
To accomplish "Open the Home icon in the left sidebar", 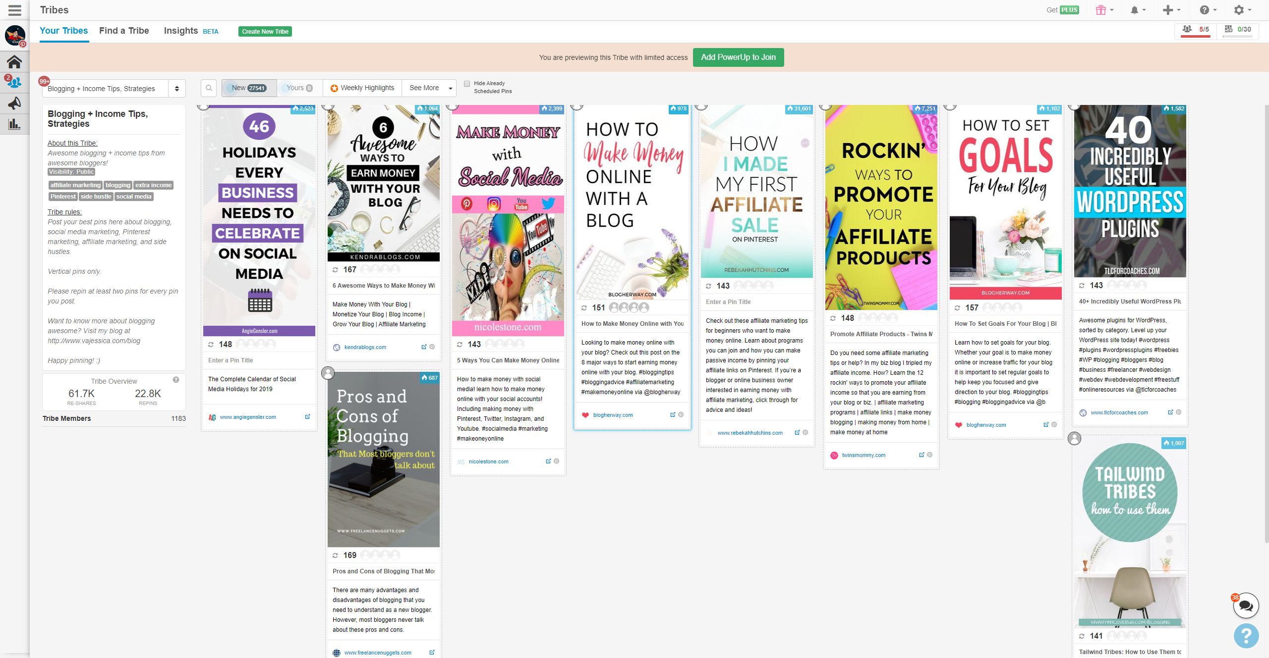I will pos(14,62).
